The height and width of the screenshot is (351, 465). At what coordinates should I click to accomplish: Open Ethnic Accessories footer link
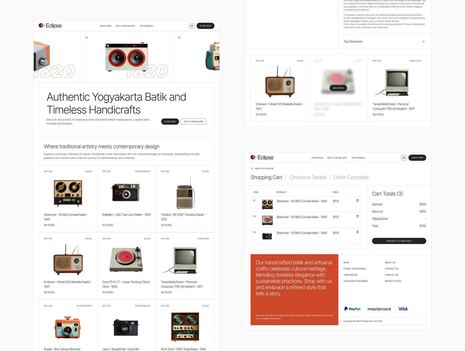coord(354,269)
